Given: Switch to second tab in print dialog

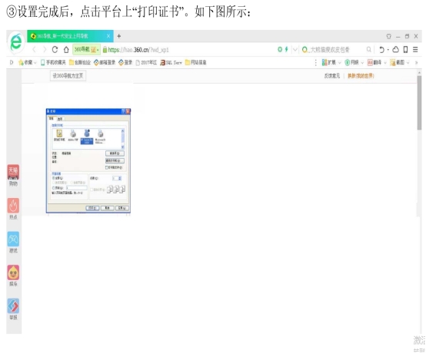Looking at the screenshot, I should point(60,119).
